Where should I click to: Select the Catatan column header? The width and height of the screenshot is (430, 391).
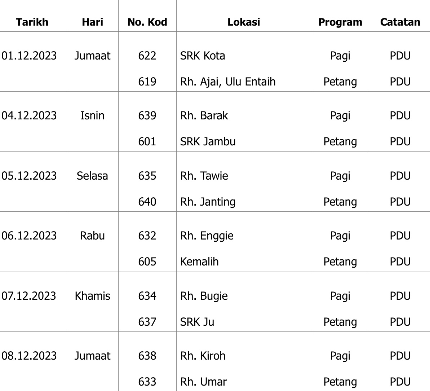[400, 22]
